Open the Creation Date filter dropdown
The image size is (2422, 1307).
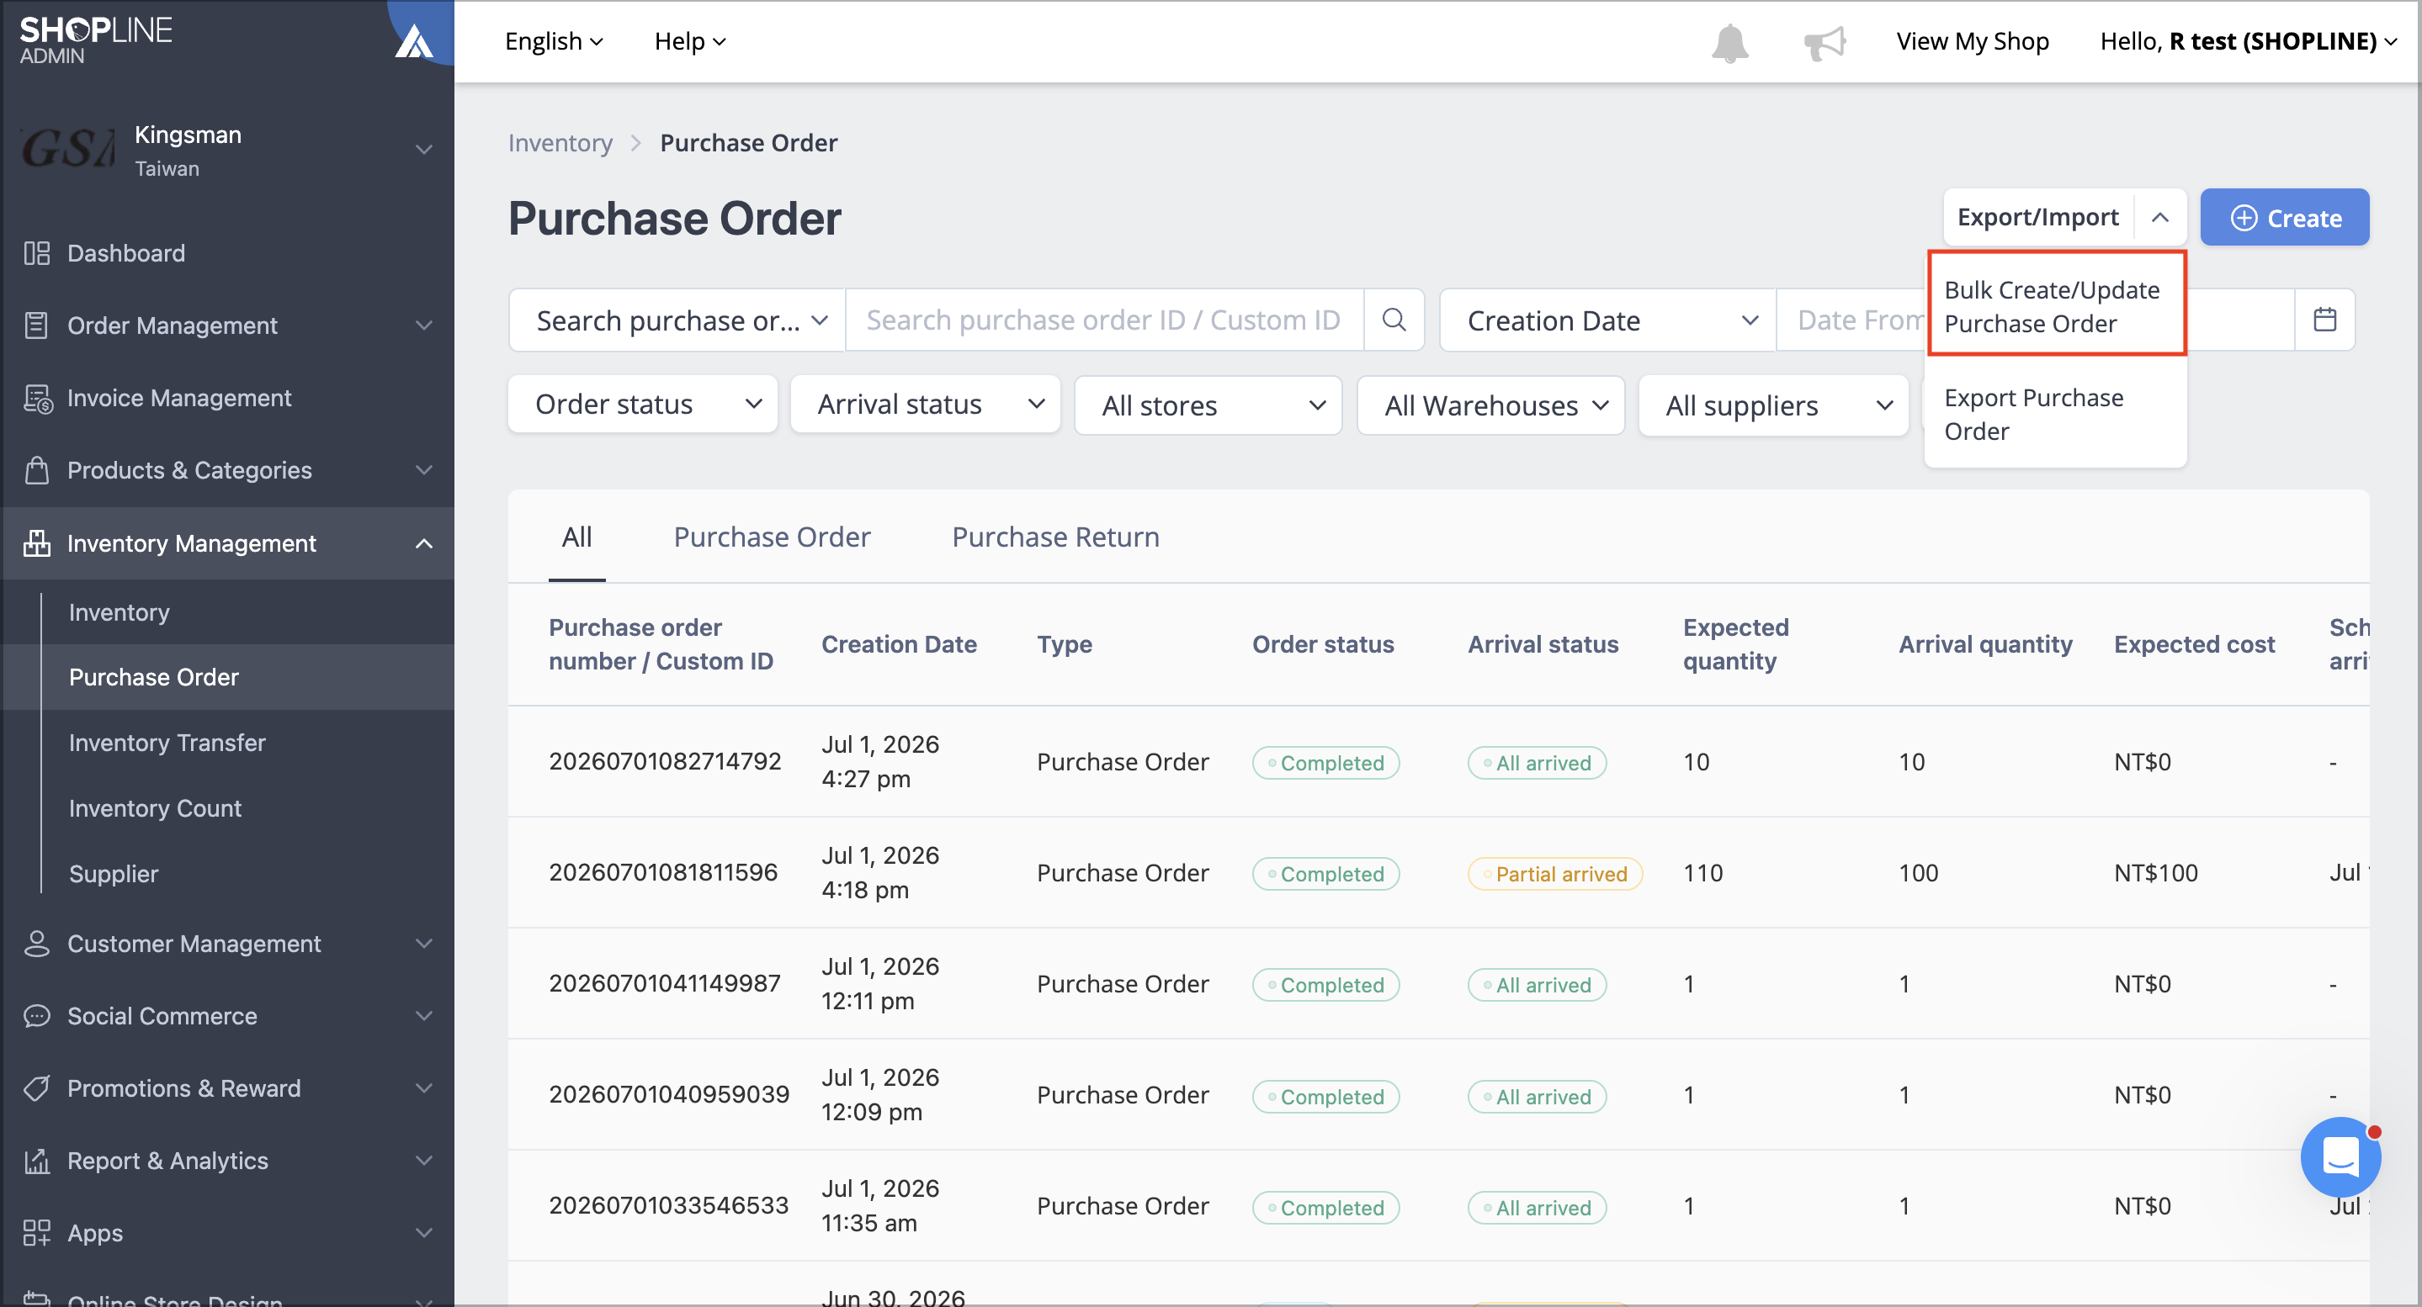click(1607, 320)
